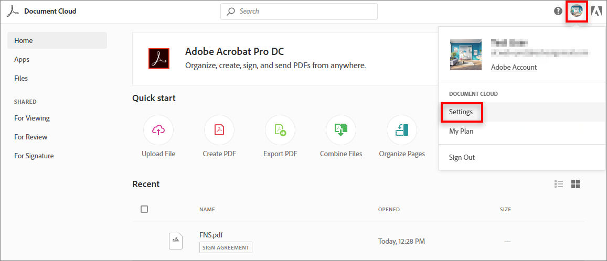Click the 'Today, 12:28 PM' opened time
This screenshot has width=607, height=261.
coord(401,241)
